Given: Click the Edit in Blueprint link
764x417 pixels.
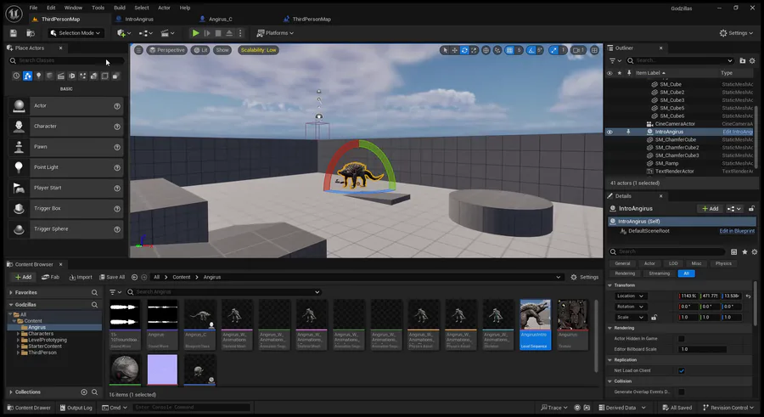Looking at the screenshot, I should 737,231.
